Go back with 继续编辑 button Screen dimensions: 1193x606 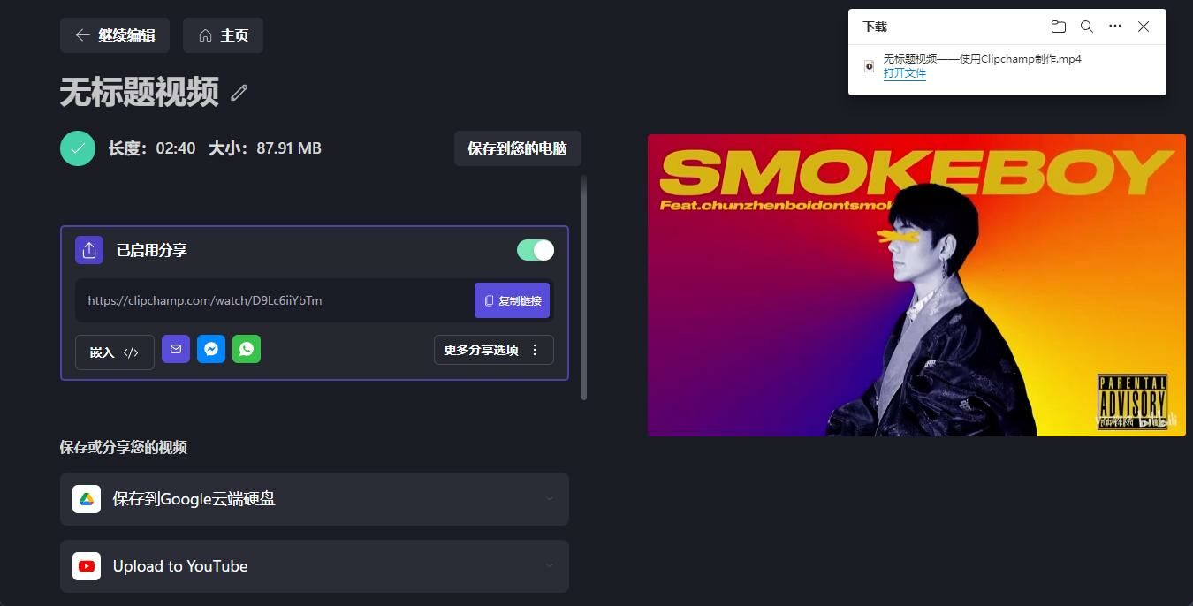coord(115,35)
